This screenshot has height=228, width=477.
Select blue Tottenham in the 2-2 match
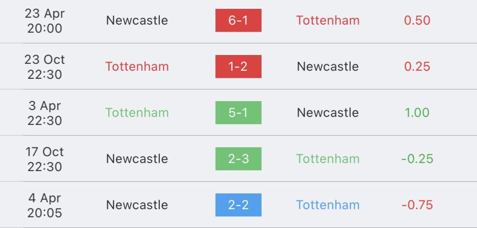[x=328, y=205]
